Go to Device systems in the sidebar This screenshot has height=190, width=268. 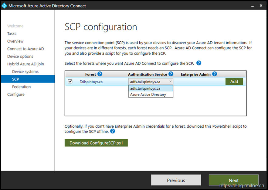point(25,71)
